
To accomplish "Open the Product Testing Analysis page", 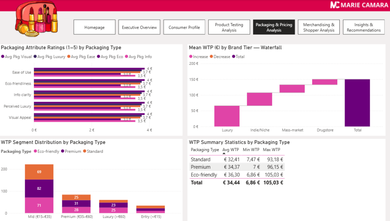I will 229,27.
